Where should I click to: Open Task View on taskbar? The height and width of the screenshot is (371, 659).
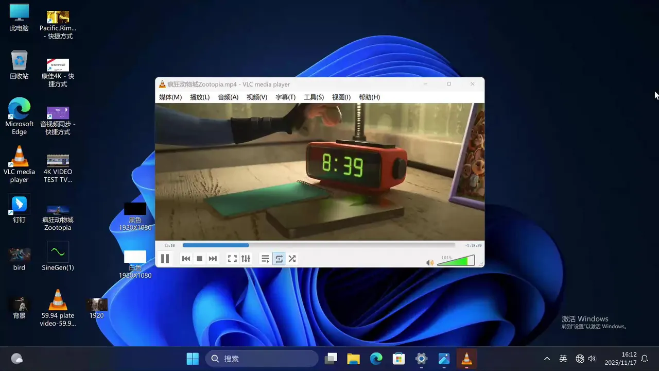pos(331,359)
